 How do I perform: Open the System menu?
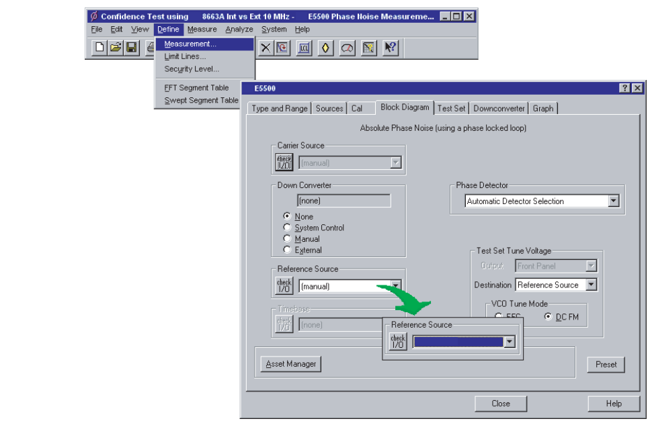click(274, 30)
